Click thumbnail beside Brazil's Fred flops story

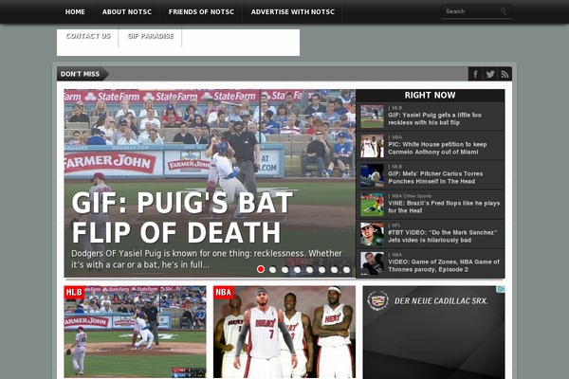[x=372, y=205]
